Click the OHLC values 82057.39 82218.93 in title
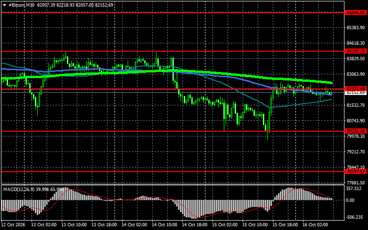Image resolution: width=368 pixels, height=230 pixels. pos(56,5)
